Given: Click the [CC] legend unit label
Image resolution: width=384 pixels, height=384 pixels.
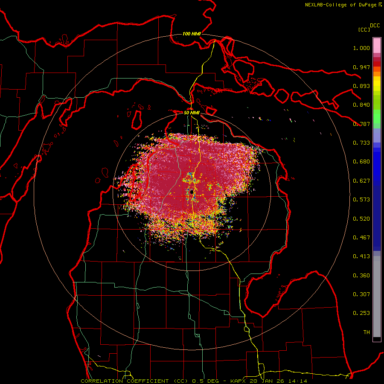Looking at the screenshot, I should (x=364, y=29).
